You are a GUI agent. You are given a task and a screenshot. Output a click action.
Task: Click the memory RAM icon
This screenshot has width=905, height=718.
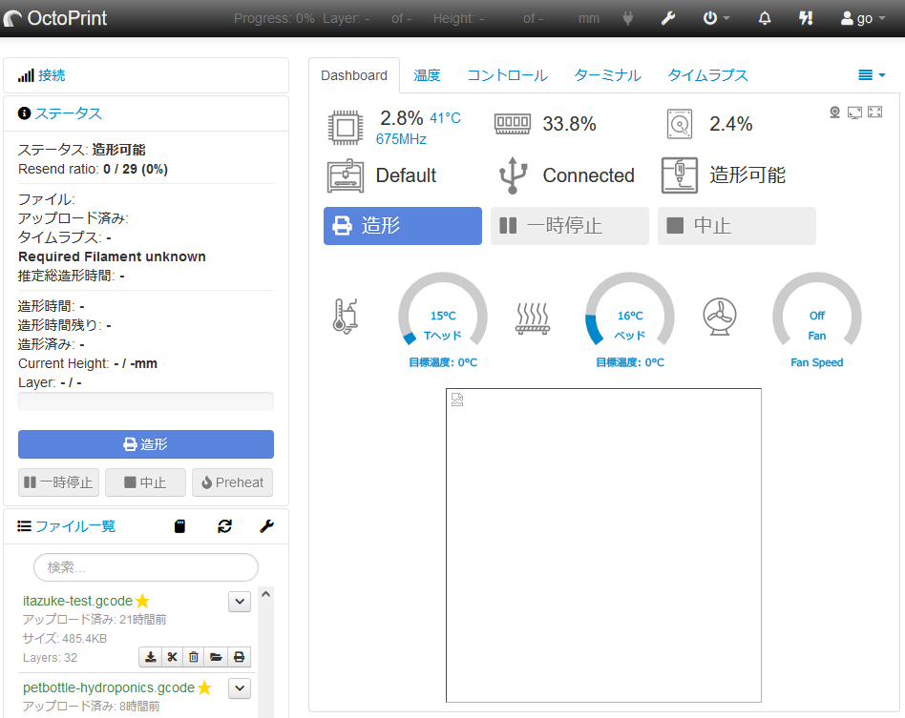pyautogui.click(x=513, y=123)
